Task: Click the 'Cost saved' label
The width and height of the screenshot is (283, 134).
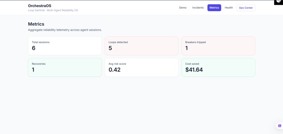Action: tap(192, 64)
